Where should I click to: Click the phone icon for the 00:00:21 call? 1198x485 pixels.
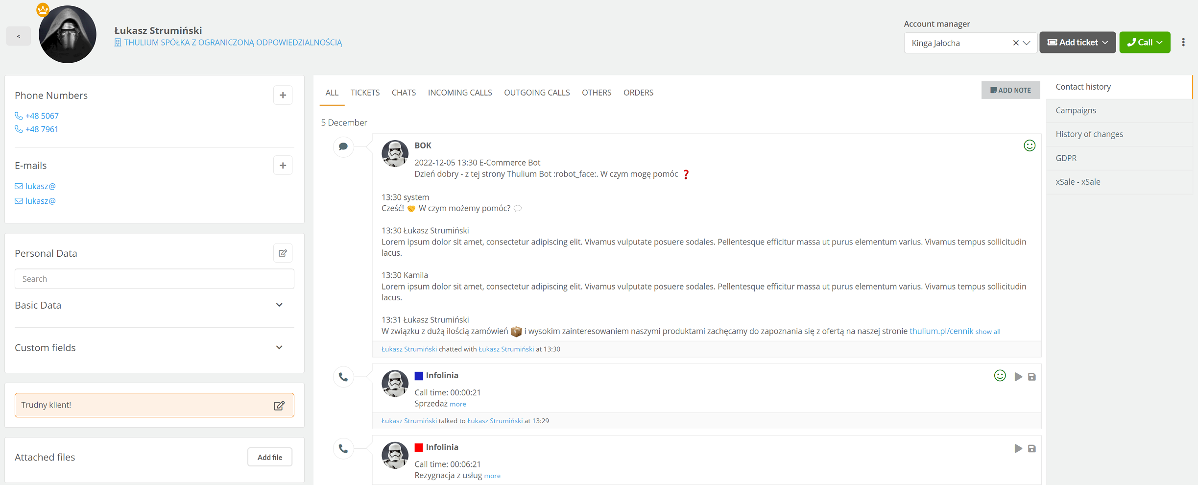343,377
